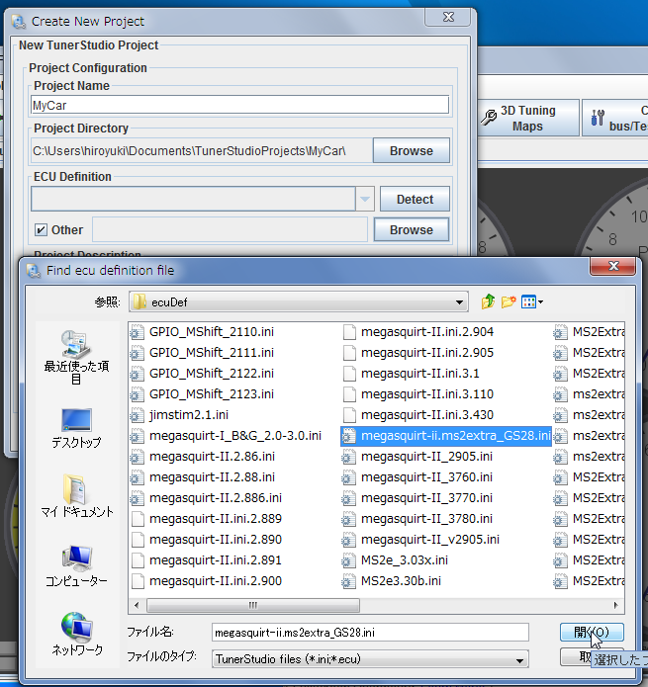The image size is (648, 687).
Task: Close the Create New Project window
Action: click(x=447, y=17)
